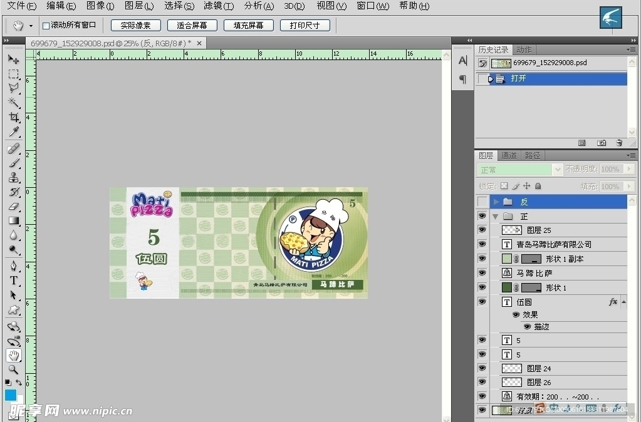This screenshot has height=422, width=641.
Task: Select the 打开 history state
Action: point(558,78)
